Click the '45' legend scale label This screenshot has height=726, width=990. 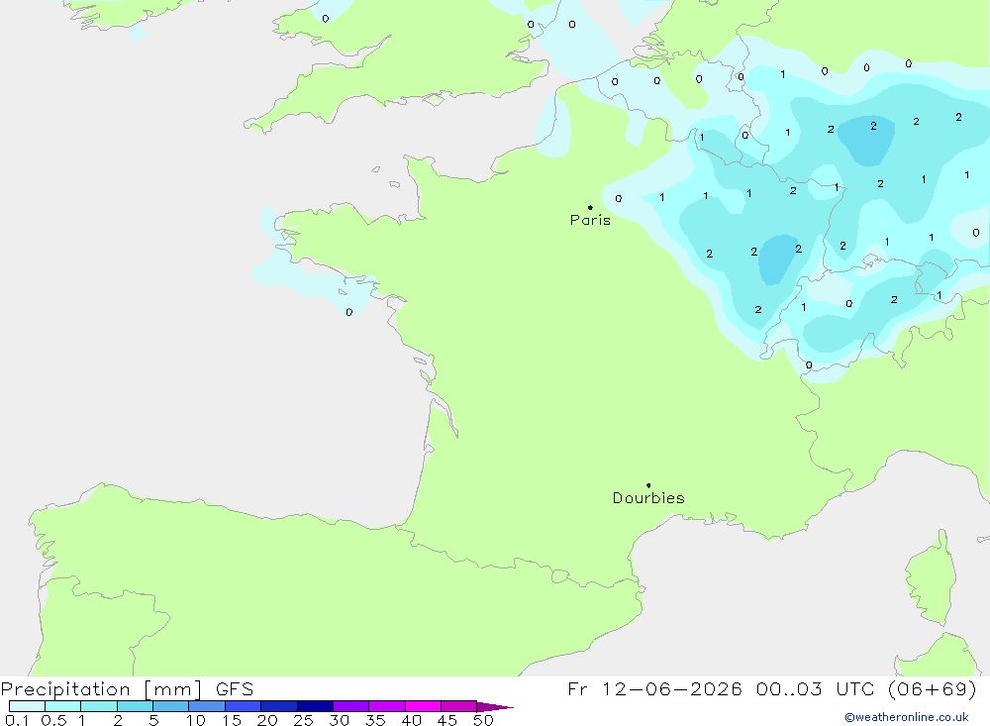click(x=447, y=720)
